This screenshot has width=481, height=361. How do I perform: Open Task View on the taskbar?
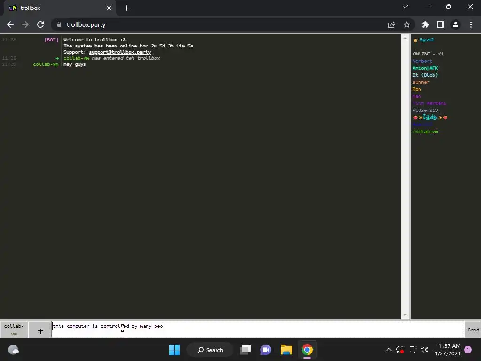pos(245,350)
